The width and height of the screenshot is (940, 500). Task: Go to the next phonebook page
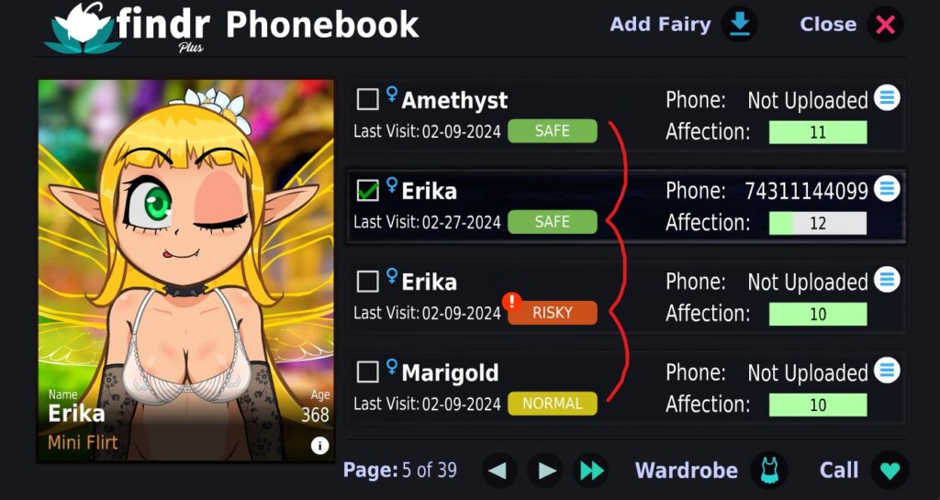[x=545, y=470]
